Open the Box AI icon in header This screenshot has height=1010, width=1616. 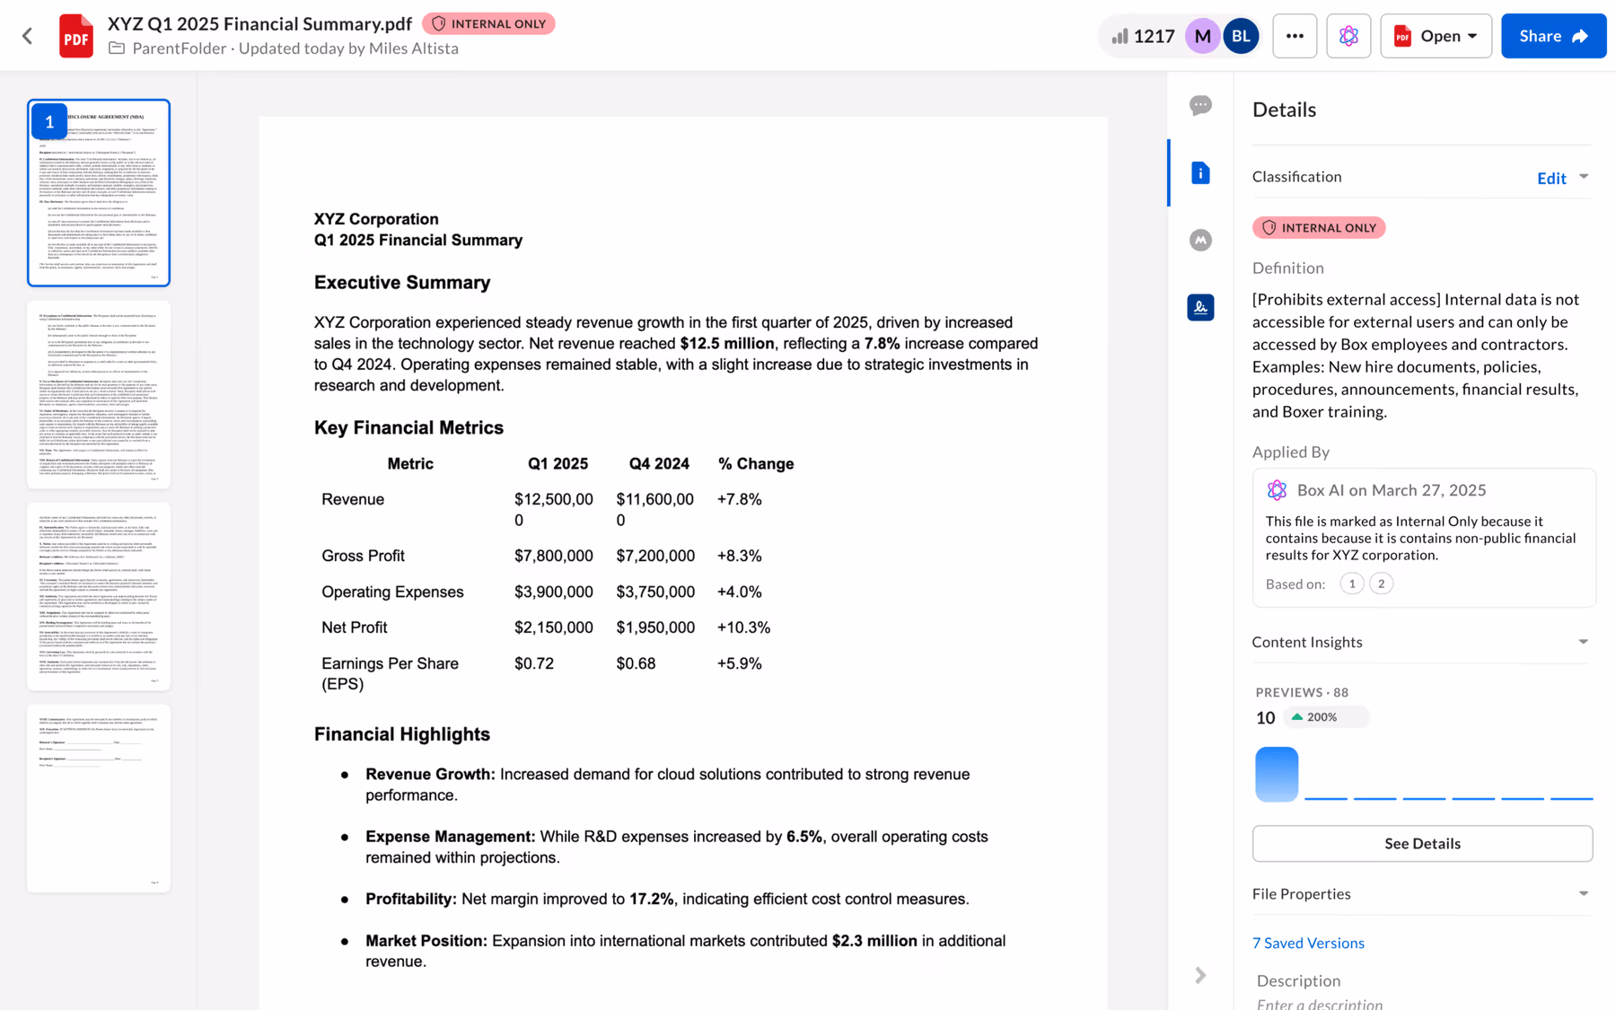click(1348, 36)
